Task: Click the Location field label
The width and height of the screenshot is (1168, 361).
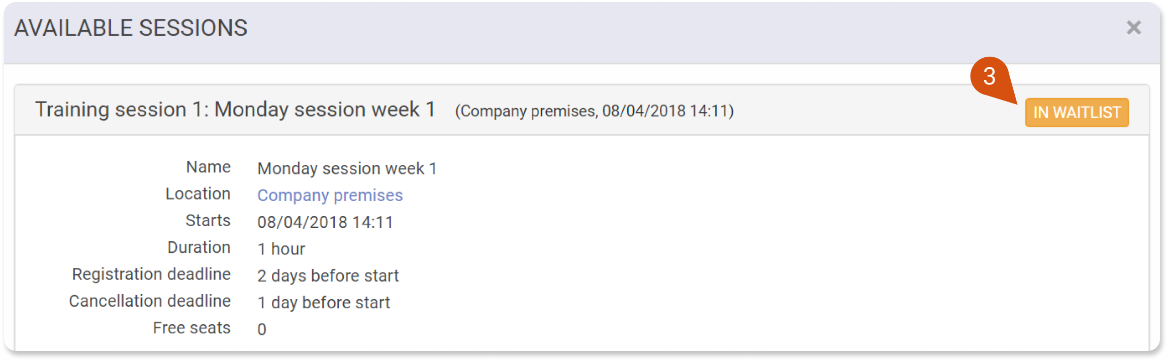Action: 198,194
